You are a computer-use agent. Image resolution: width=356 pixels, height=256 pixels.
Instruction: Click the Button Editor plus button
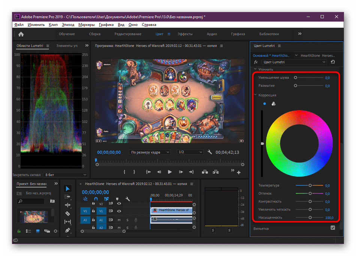pyautogui.click(x=239, y=172)
